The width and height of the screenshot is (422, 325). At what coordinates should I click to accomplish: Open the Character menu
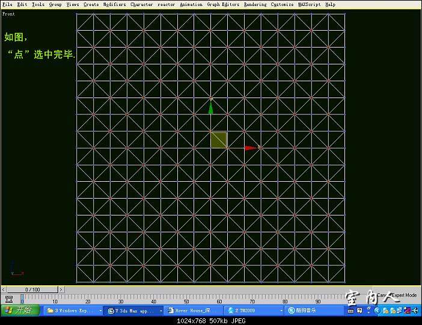tap(141, 4)
